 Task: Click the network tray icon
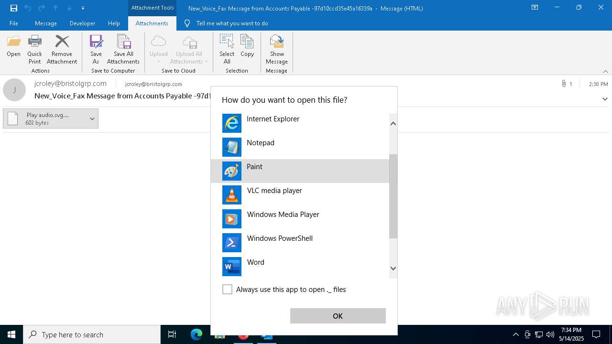click(539, 334)
